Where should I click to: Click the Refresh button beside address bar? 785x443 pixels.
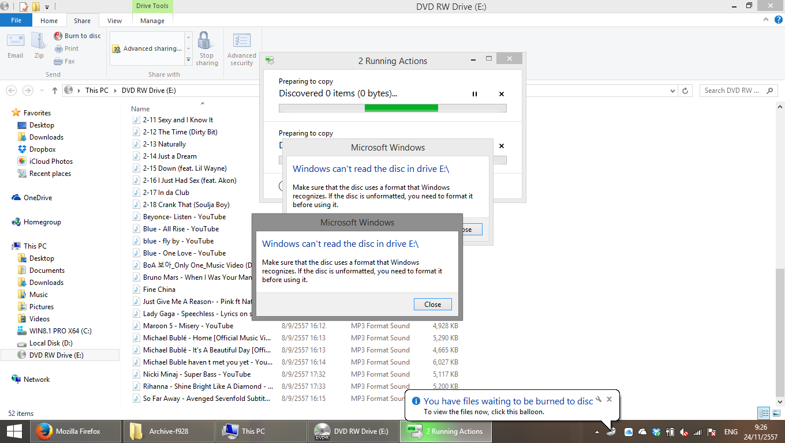tap(686, 91)
